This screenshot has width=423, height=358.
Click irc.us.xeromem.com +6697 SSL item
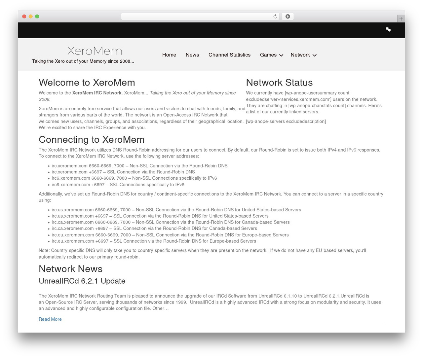coord(160,216)
